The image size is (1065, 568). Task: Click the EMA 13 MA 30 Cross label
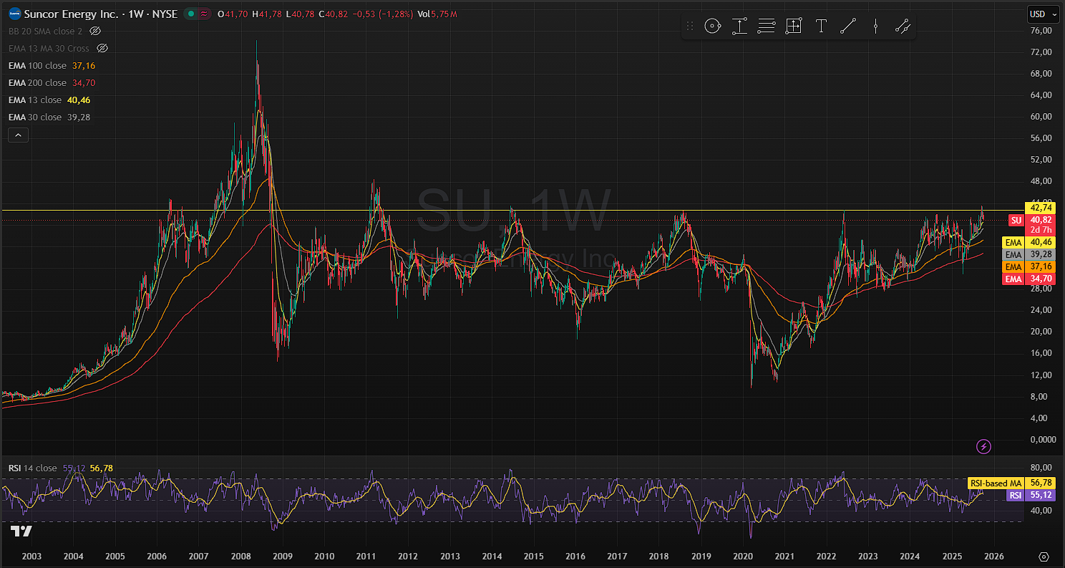(49, 49)
